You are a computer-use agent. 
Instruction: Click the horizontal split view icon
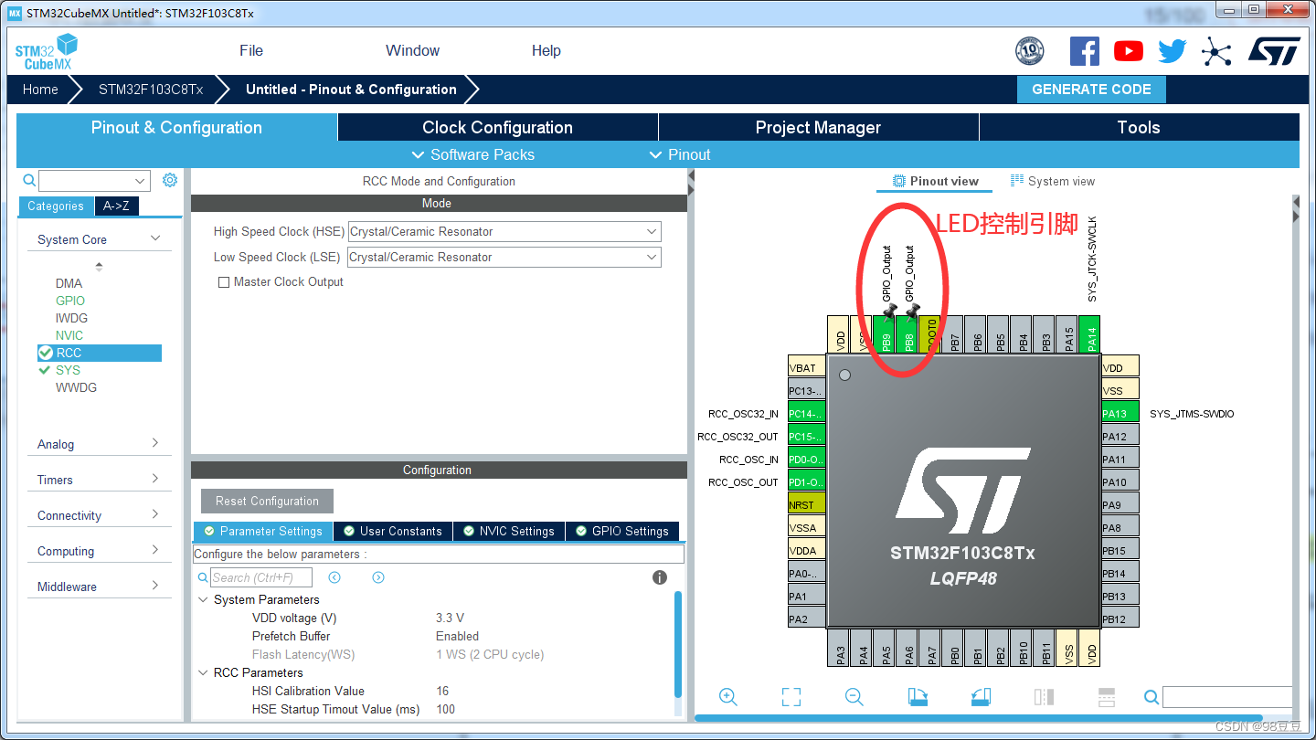click(x=1107, y=697)
